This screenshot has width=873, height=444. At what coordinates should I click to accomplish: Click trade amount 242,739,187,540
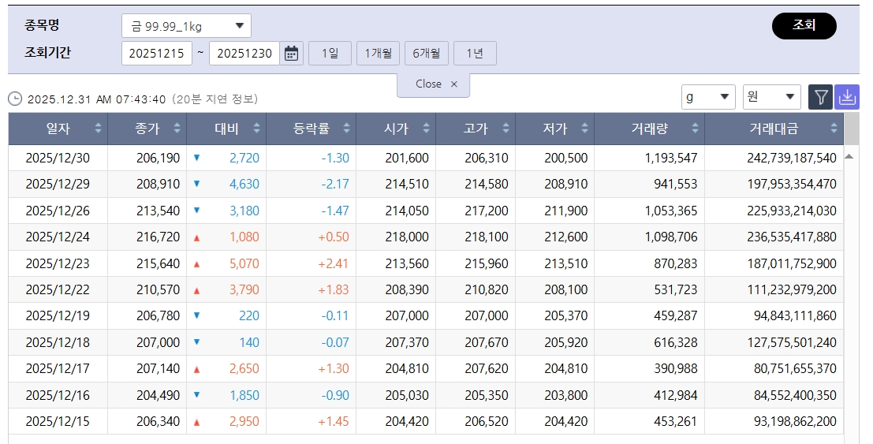coord(792,158)
